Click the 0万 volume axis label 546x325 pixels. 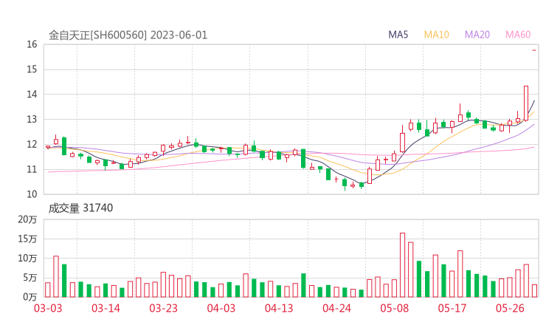tap(30, 297)
